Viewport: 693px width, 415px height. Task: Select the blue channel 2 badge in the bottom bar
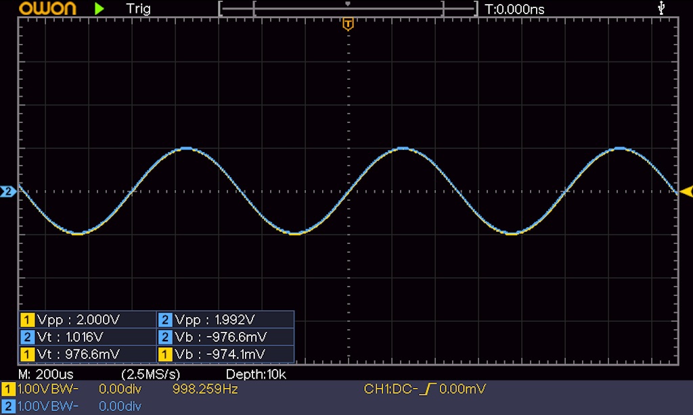click(x=7, y=406)
